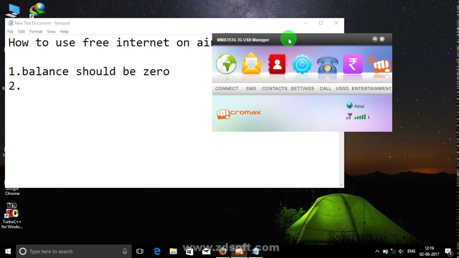
Task: Open Notepad Edit menu
Action: [22, 32]
